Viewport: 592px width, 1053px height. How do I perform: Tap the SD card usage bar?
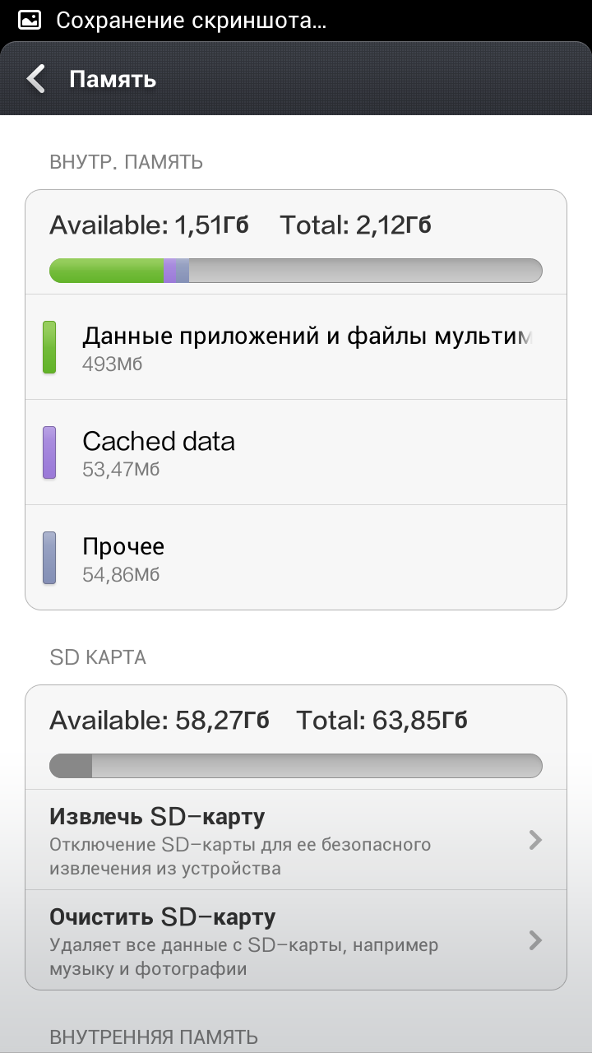tap(296, 766)
